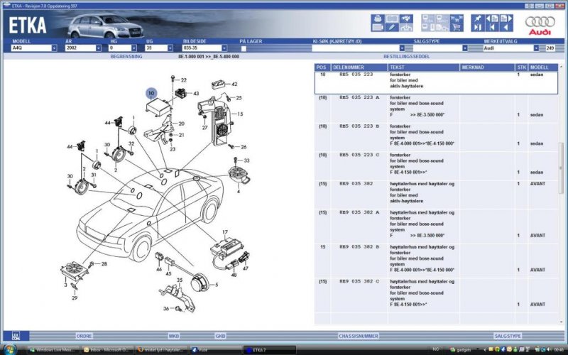Click the Pos column header
This screenshot has width=568, height=355.
[x=322, y=67]
